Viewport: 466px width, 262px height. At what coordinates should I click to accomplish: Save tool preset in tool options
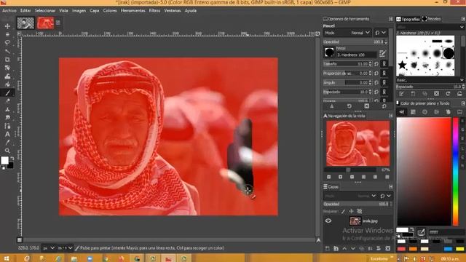tap(332, 106)
